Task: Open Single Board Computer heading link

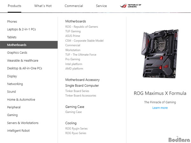Action: pos(82,85)
